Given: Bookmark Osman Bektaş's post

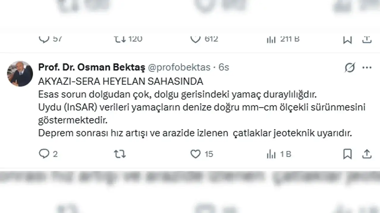Looking at the screenshot, I should tap(347, 154).
